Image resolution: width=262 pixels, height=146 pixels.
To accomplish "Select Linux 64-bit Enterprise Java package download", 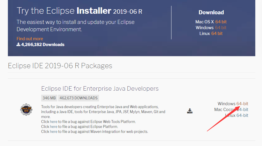I will (242, 115).
